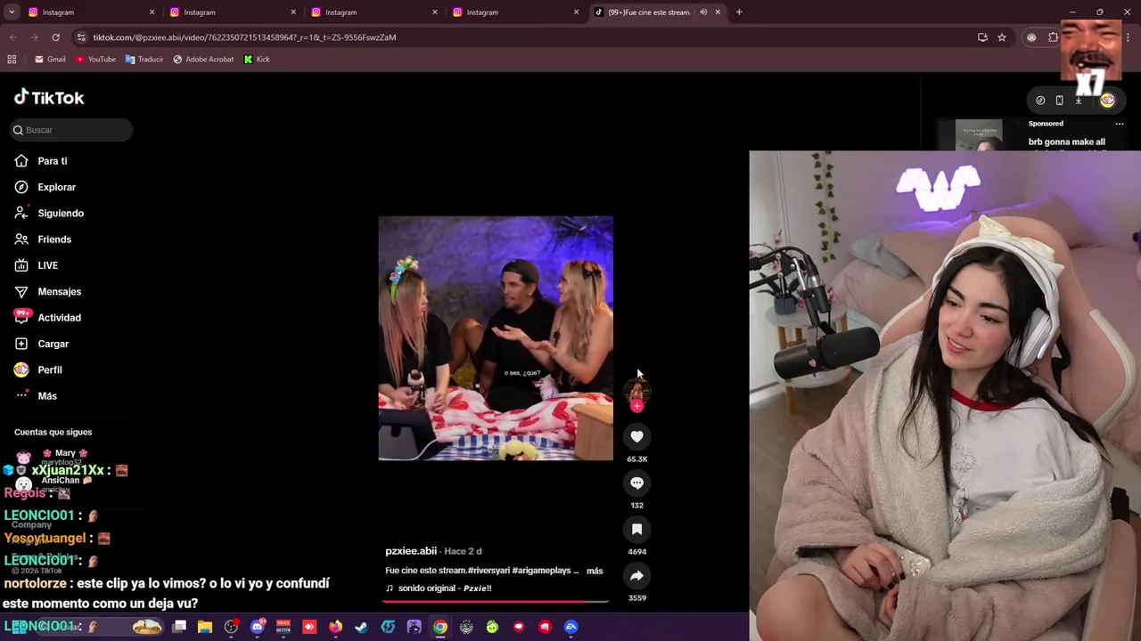Open the profile avatar menu top right
This screenshot has height=641, width=1141.
1107,101
